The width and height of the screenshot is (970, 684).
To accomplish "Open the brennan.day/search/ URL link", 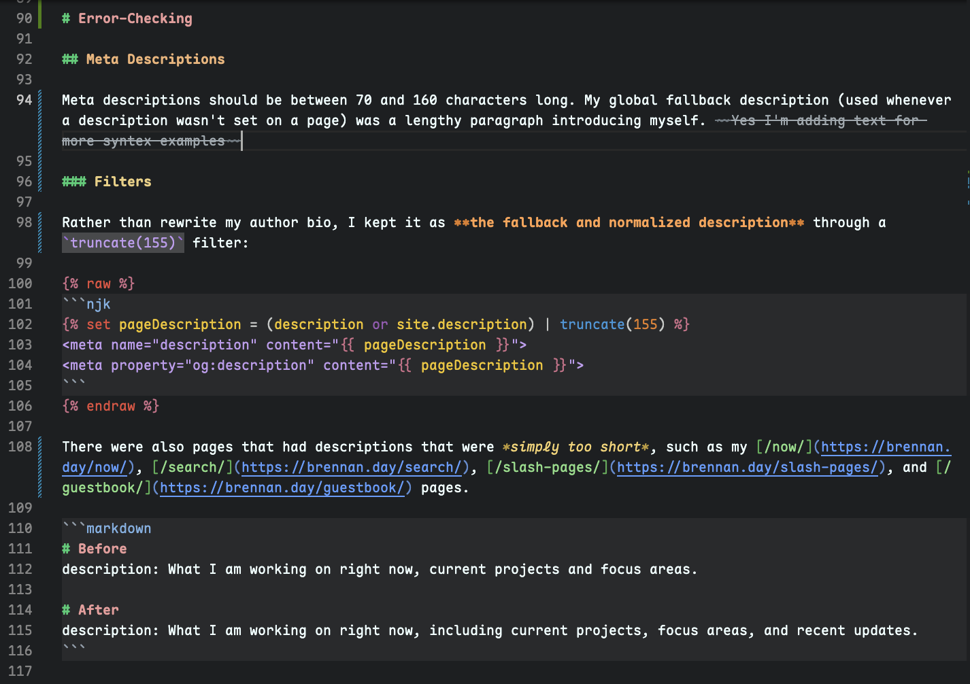I will pyautogui.click(x=352, y=467).
